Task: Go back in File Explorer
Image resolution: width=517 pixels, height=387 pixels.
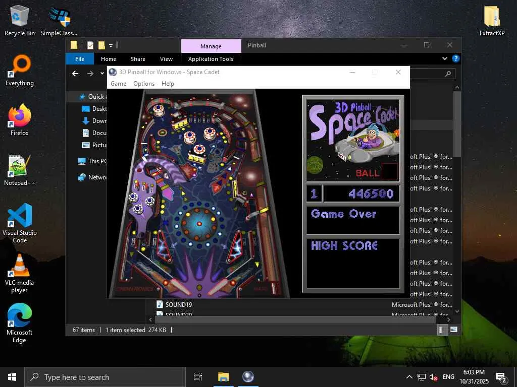Action: tap(75, 74)
